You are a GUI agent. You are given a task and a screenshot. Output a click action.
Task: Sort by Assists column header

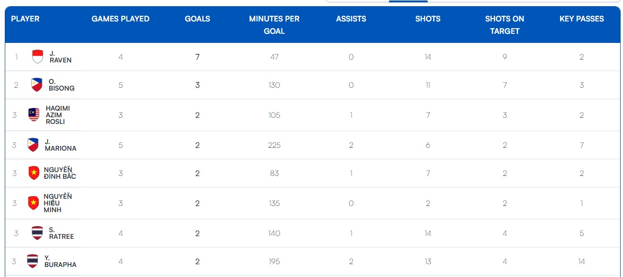(x=351, y=19)
